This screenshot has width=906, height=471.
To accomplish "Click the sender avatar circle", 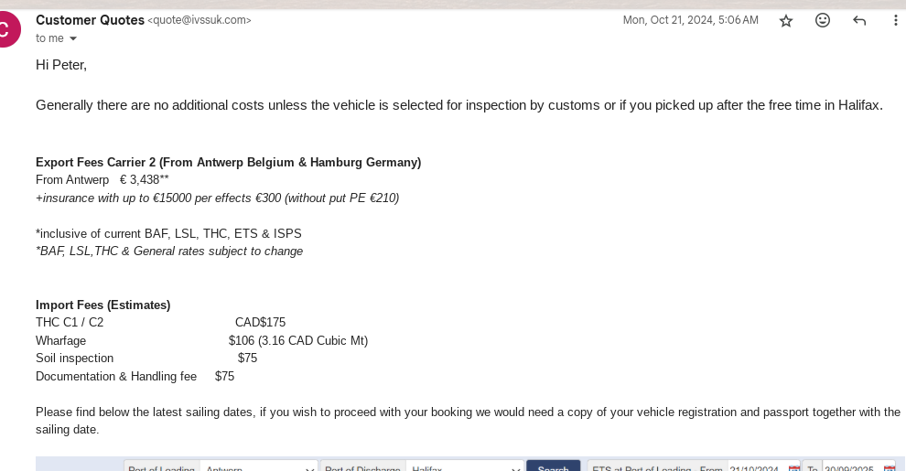I will click(5, 29).
